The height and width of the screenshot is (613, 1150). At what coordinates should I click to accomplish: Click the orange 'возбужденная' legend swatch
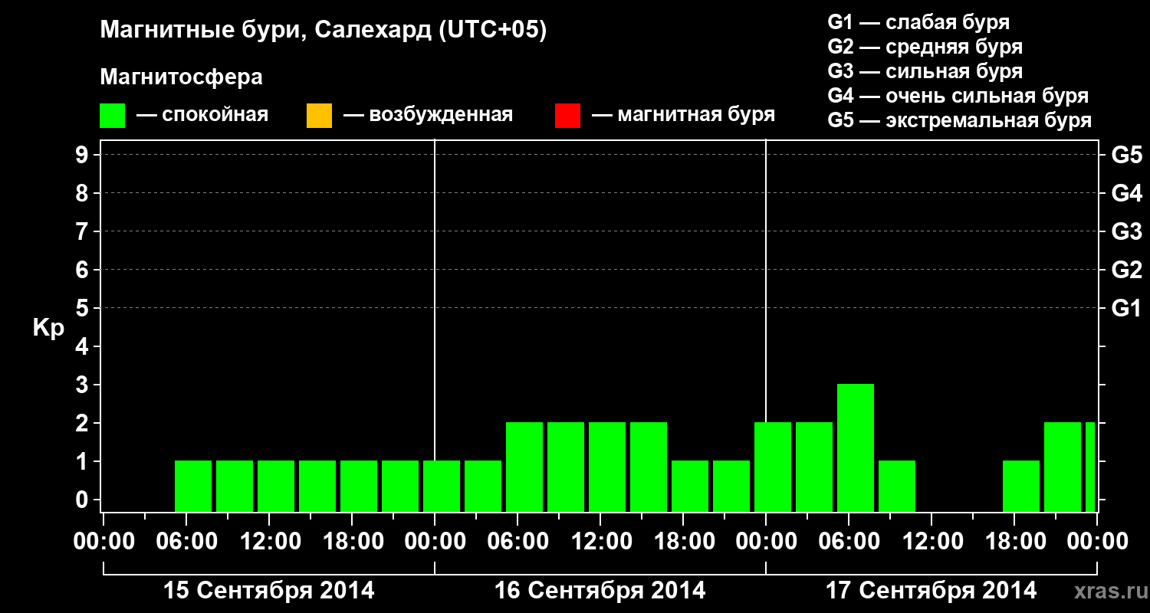(x=319, y=116)
